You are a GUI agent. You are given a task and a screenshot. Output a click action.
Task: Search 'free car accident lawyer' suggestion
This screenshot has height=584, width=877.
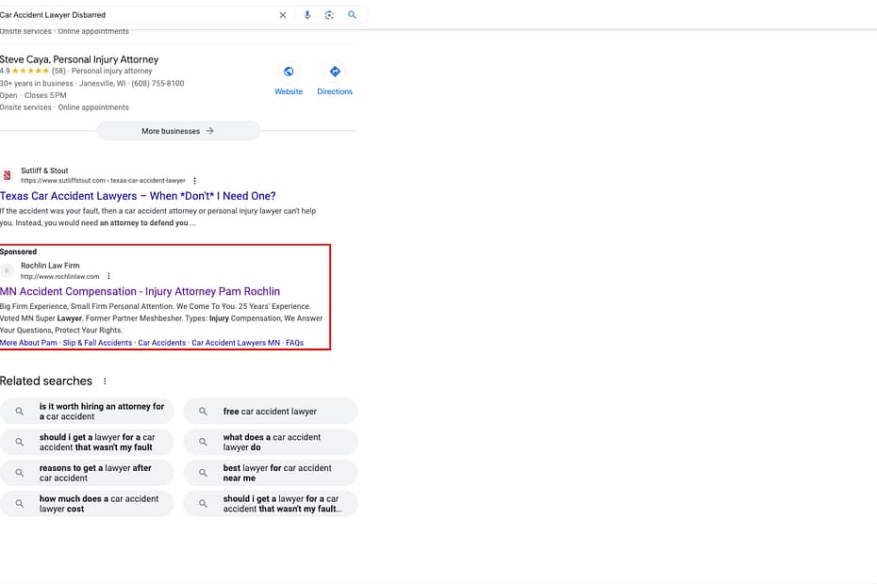[x=270, y=412]
